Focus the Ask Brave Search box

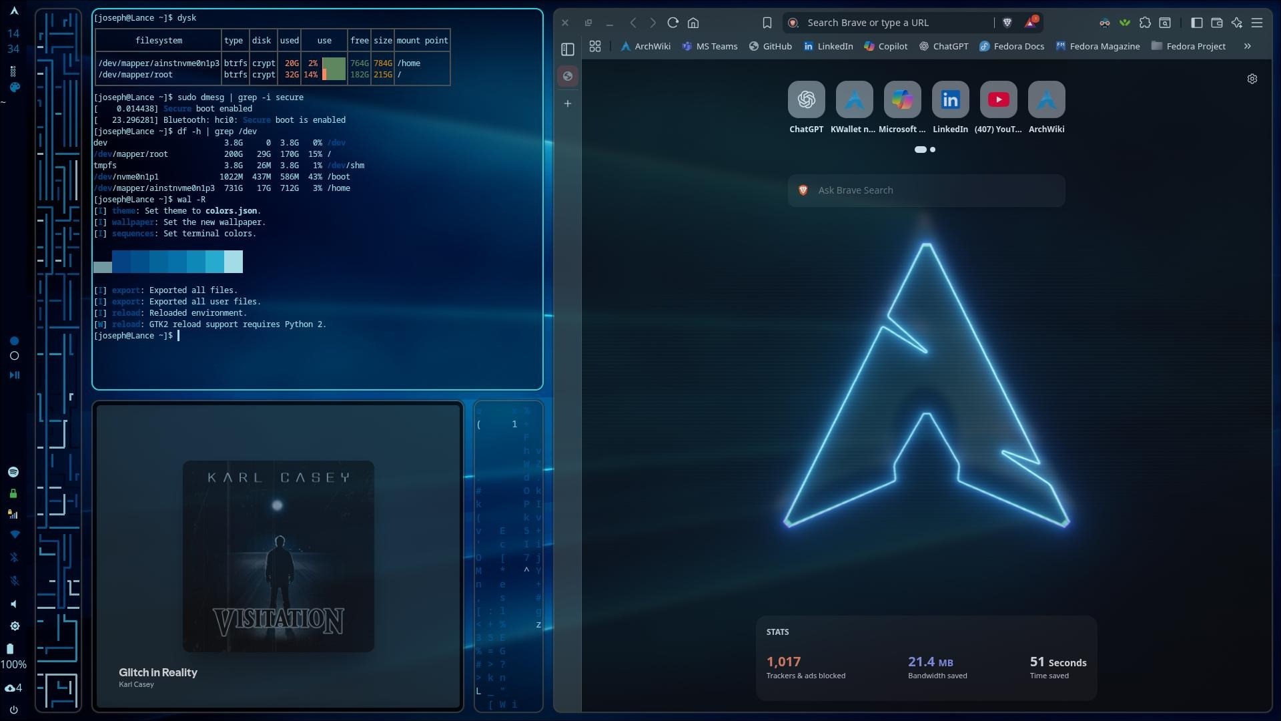(x=927, y=190)
